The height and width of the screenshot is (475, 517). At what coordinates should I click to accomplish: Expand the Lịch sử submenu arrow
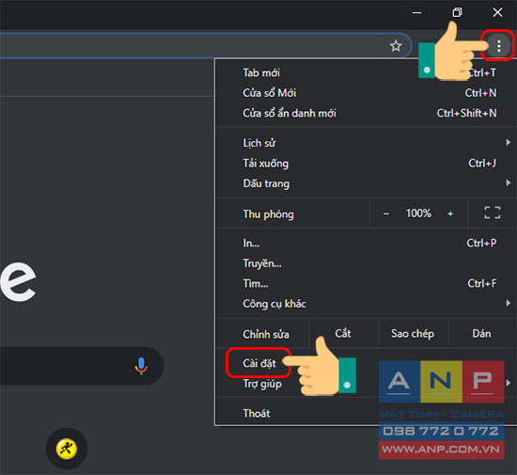coord(509,142)
